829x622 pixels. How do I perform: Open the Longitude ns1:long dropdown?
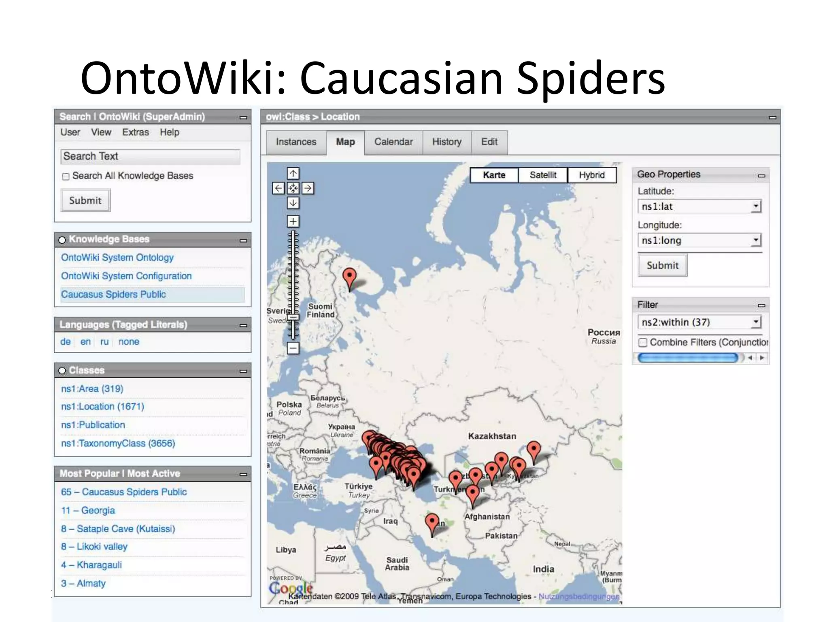click(699, 241)
